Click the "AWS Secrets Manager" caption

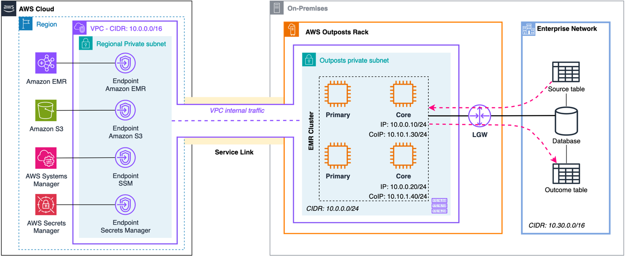(46, 227)
